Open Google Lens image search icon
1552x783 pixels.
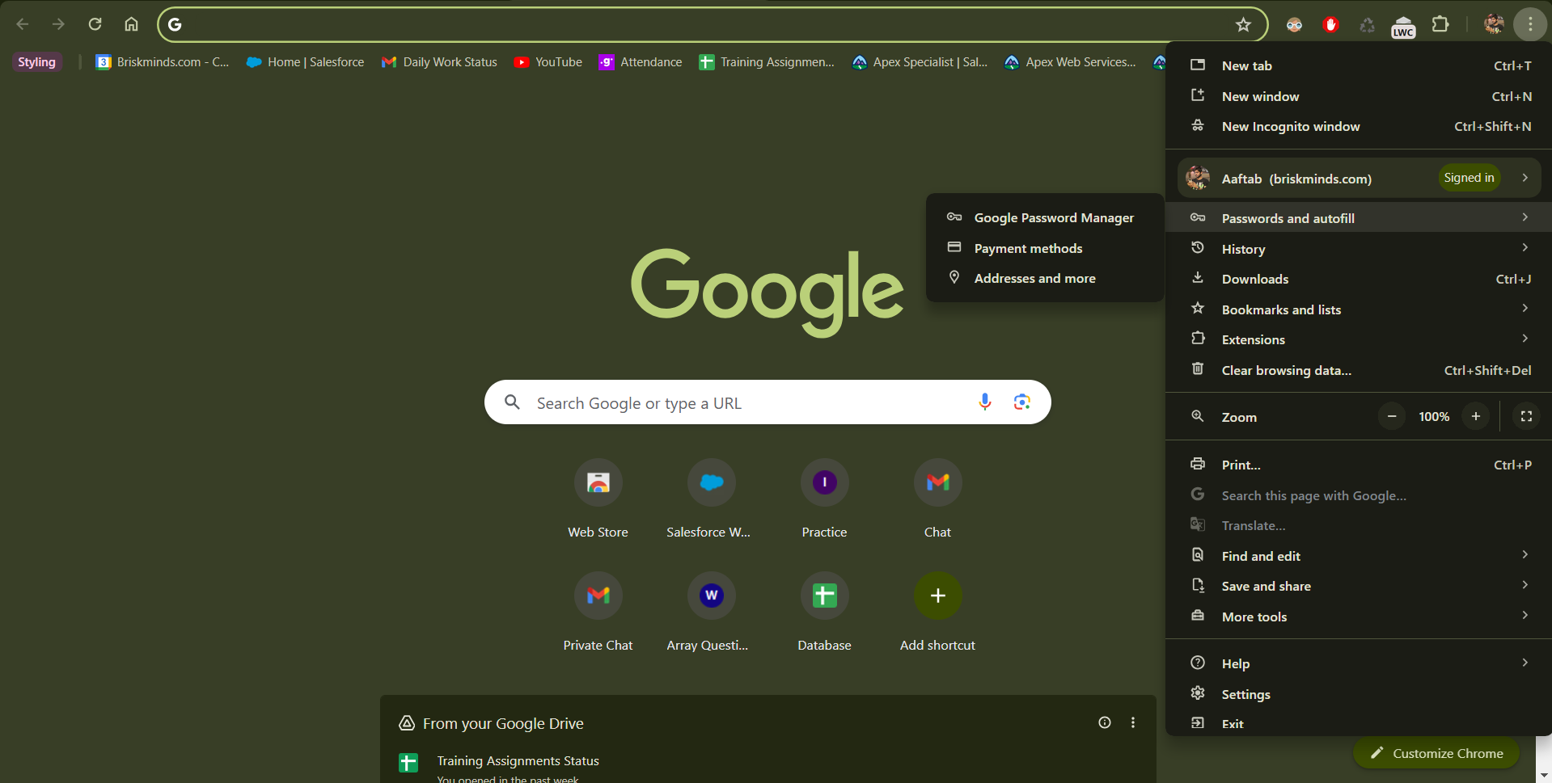(1021, 402)
